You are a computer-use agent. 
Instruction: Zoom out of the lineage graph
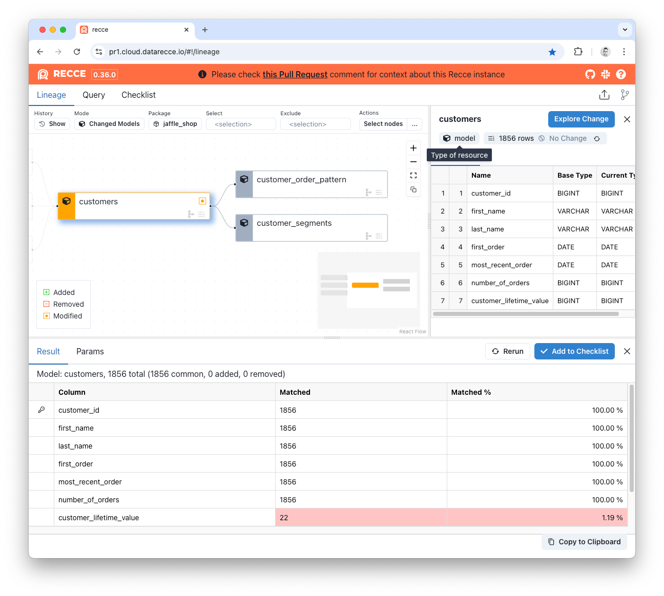point(413,162)
